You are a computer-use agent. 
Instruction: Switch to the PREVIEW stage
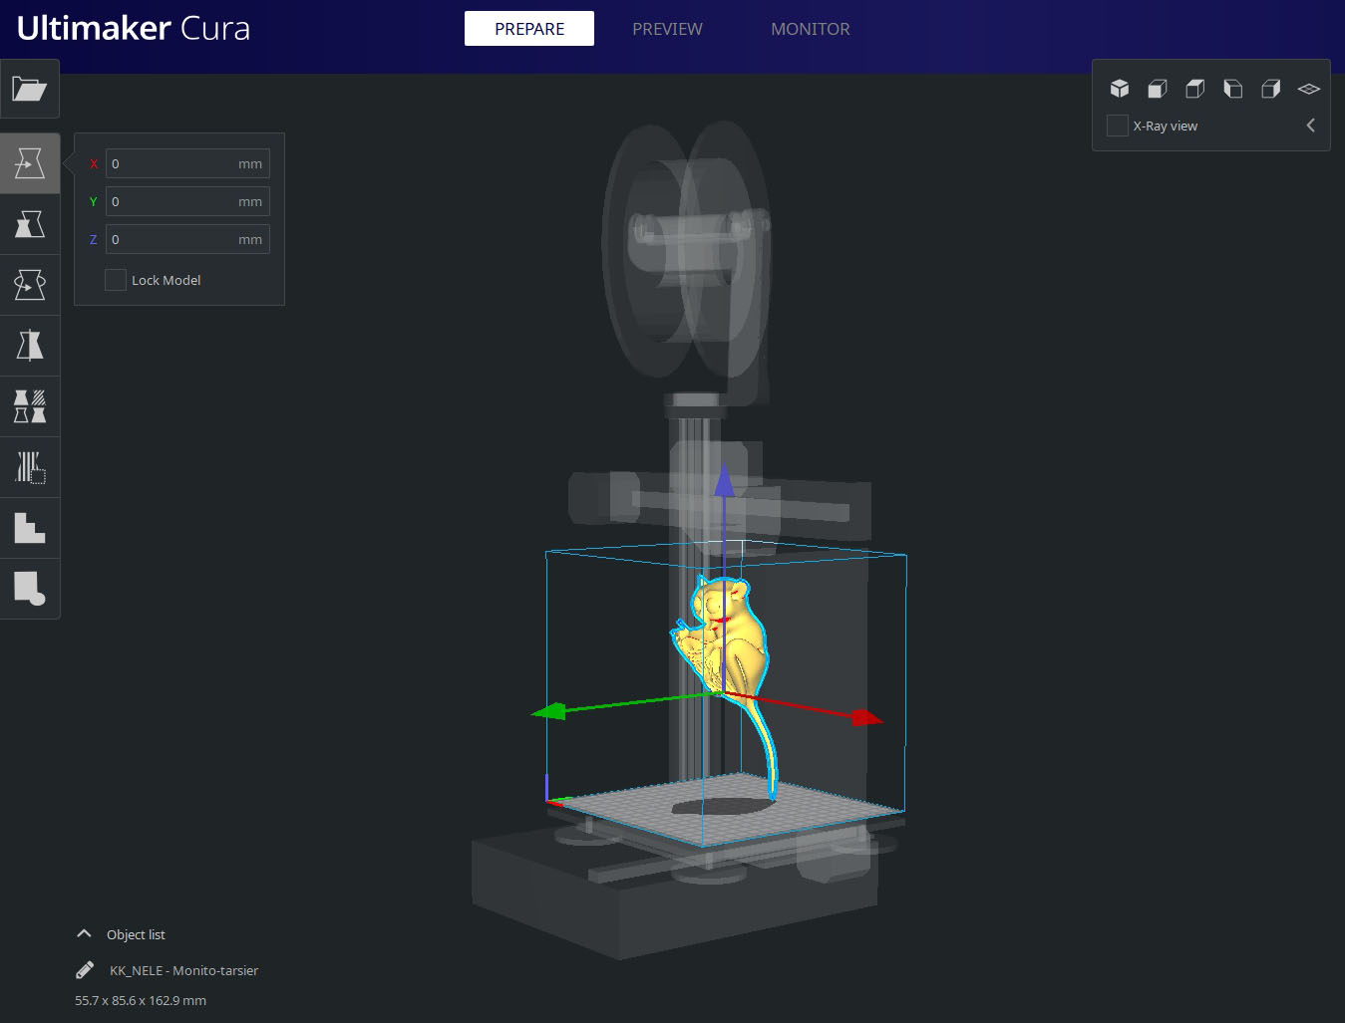pos(667,29)
